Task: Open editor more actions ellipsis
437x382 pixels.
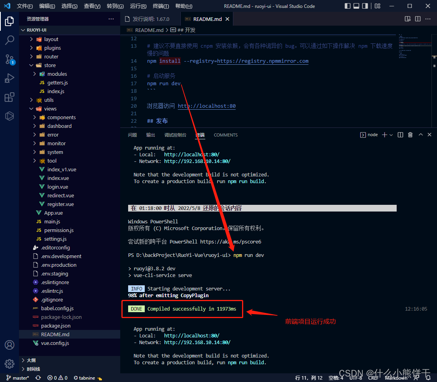Action: [x=428, y=19]
